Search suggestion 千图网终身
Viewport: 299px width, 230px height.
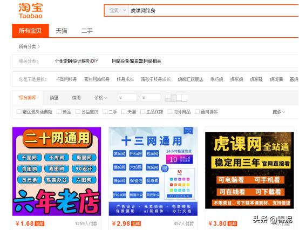pos(66,79)
